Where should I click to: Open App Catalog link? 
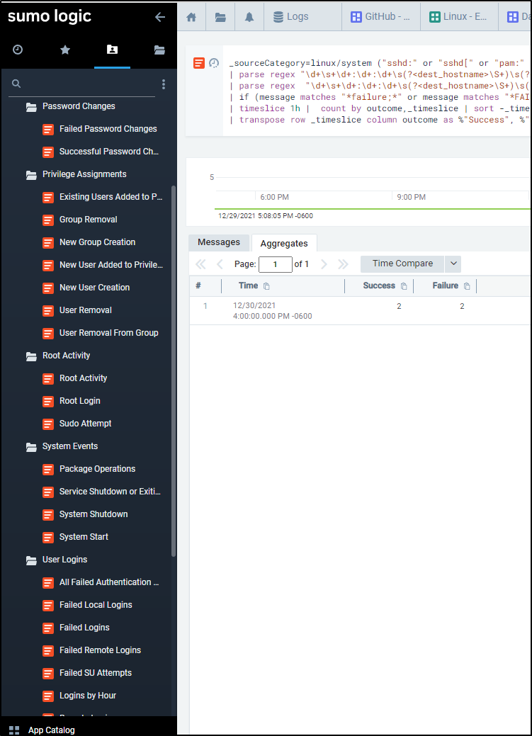pos(51,730)
